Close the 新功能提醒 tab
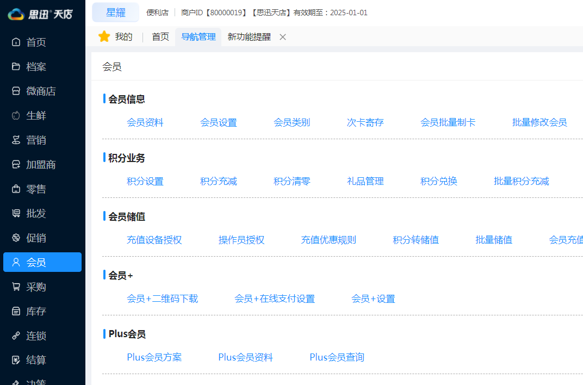 tap(282, 37)
